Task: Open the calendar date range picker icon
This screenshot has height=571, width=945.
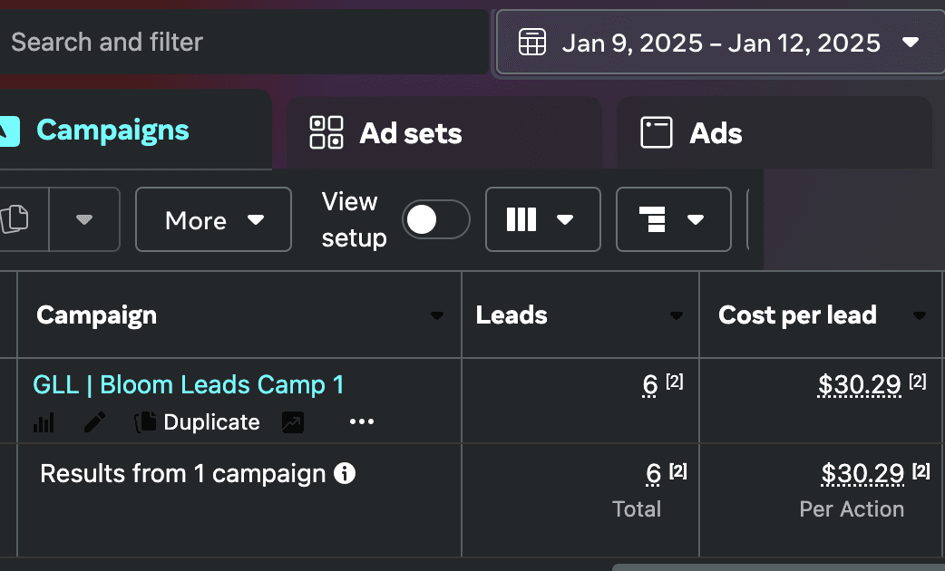Action: [532, 42]
